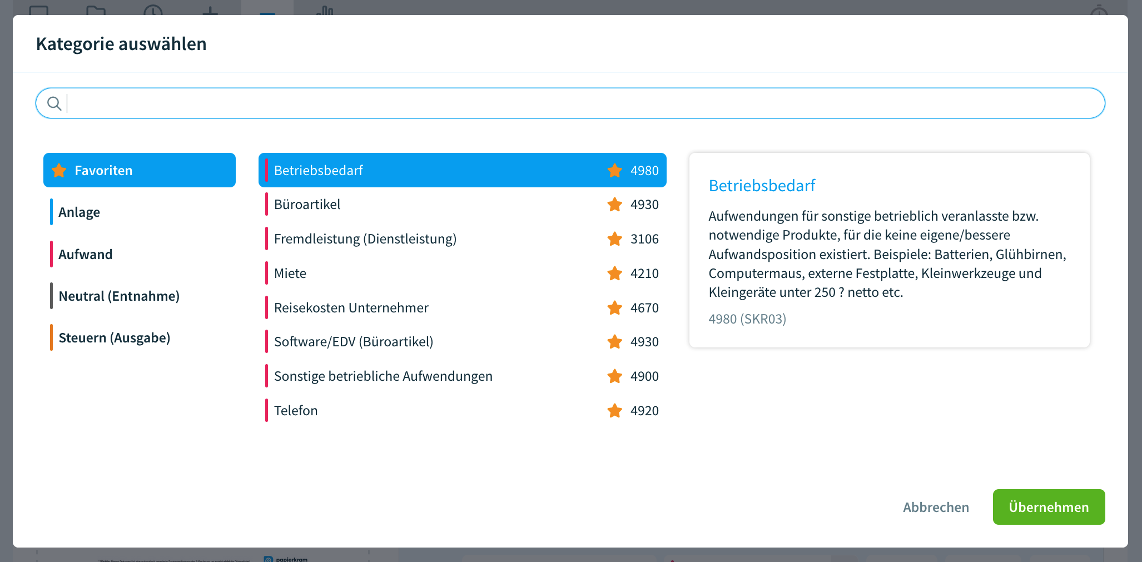Screen dimensions: 1142x562
Task: Open the folder icon in the top toolbar
Action: (96, 9)
